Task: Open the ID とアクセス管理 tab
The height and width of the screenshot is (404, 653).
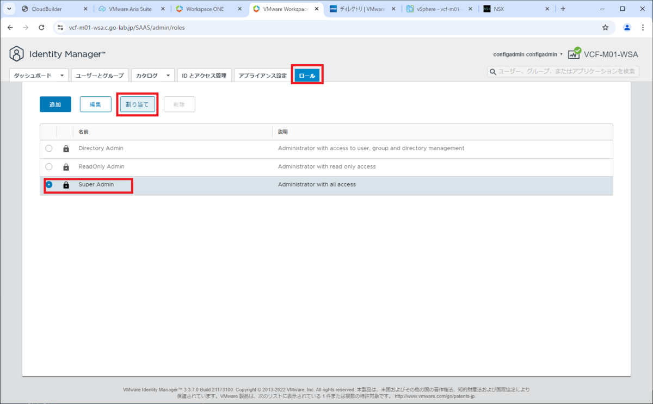Action: pyautogui.click(x=204, y=76)
